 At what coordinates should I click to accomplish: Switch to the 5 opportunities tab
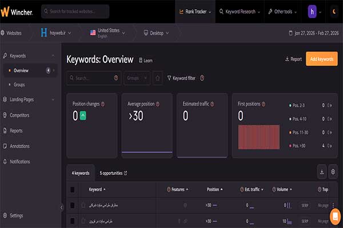[x=113, y=173]
